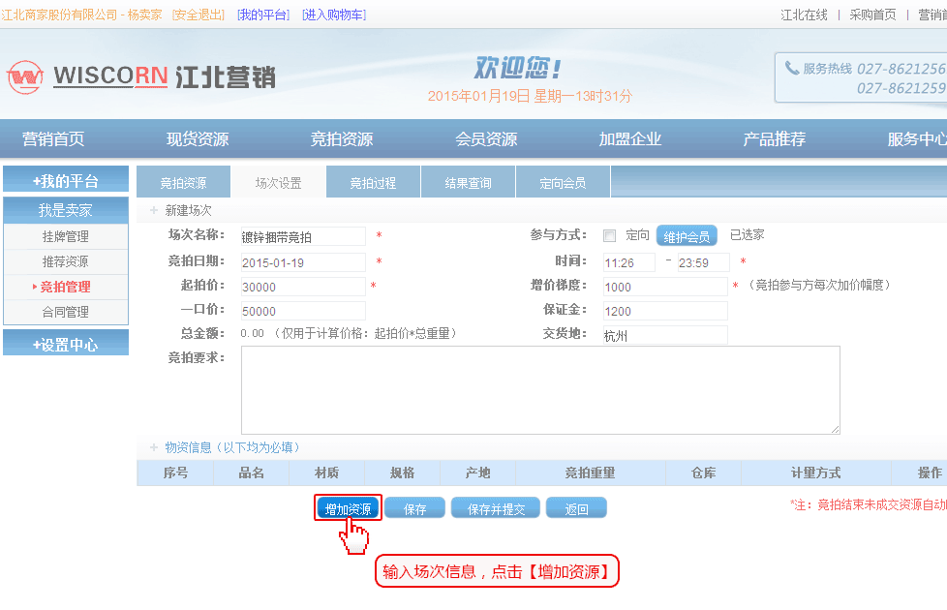This screenshot has width=947, height=610.
Task: Click the 安全退出 link
Action: click(x=199, y=15)
